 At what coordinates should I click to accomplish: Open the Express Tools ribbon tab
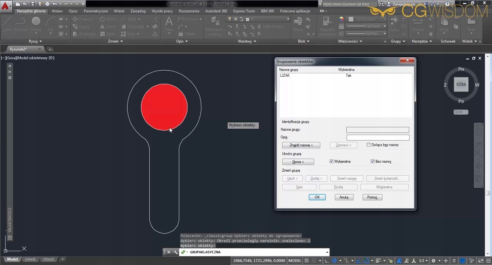pyautogui.click(x=244, y=11)
